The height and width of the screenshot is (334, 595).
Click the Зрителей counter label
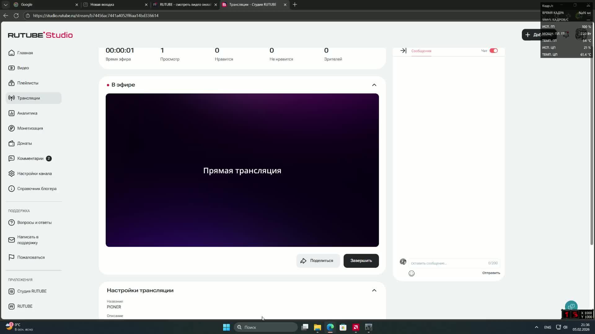click(x=333, y=59)
